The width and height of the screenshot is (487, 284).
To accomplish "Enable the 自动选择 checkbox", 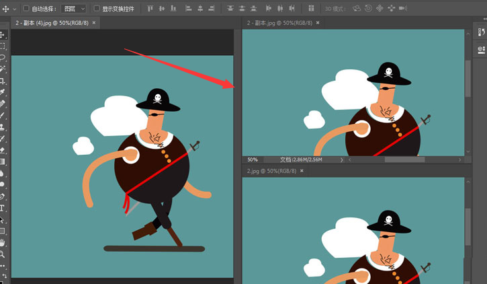I will pos(26,8).
